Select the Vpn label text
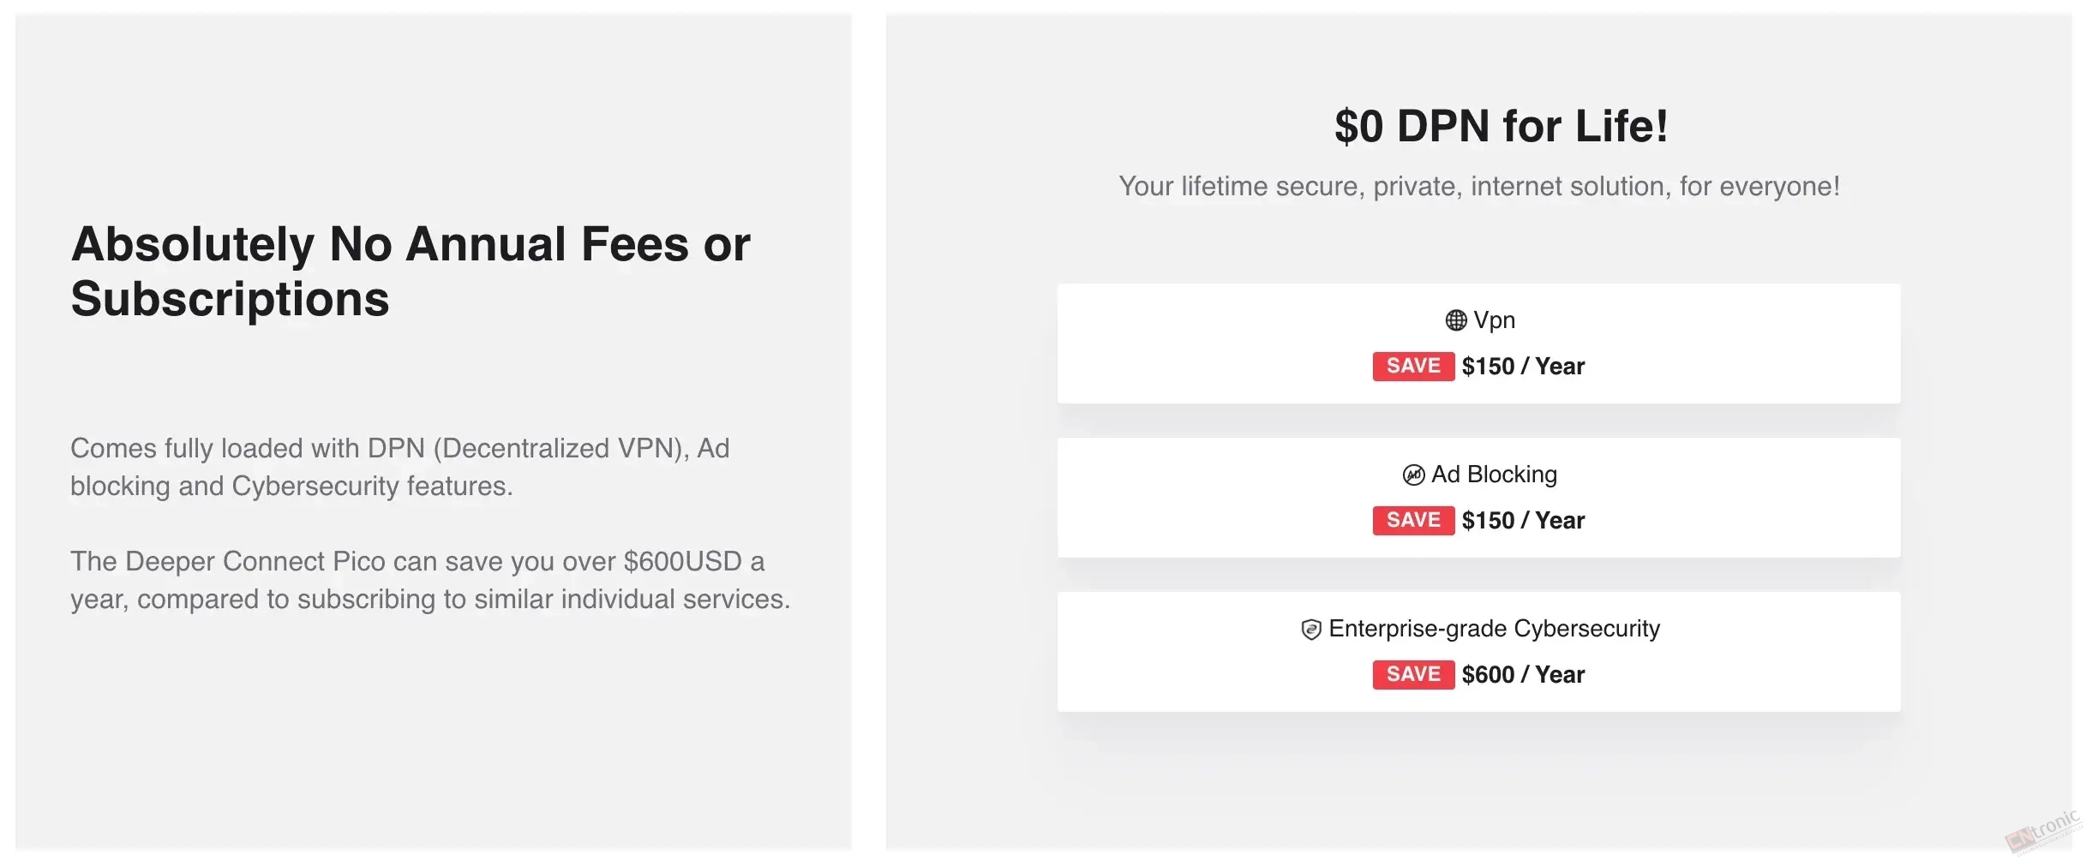 (1494, 320)
